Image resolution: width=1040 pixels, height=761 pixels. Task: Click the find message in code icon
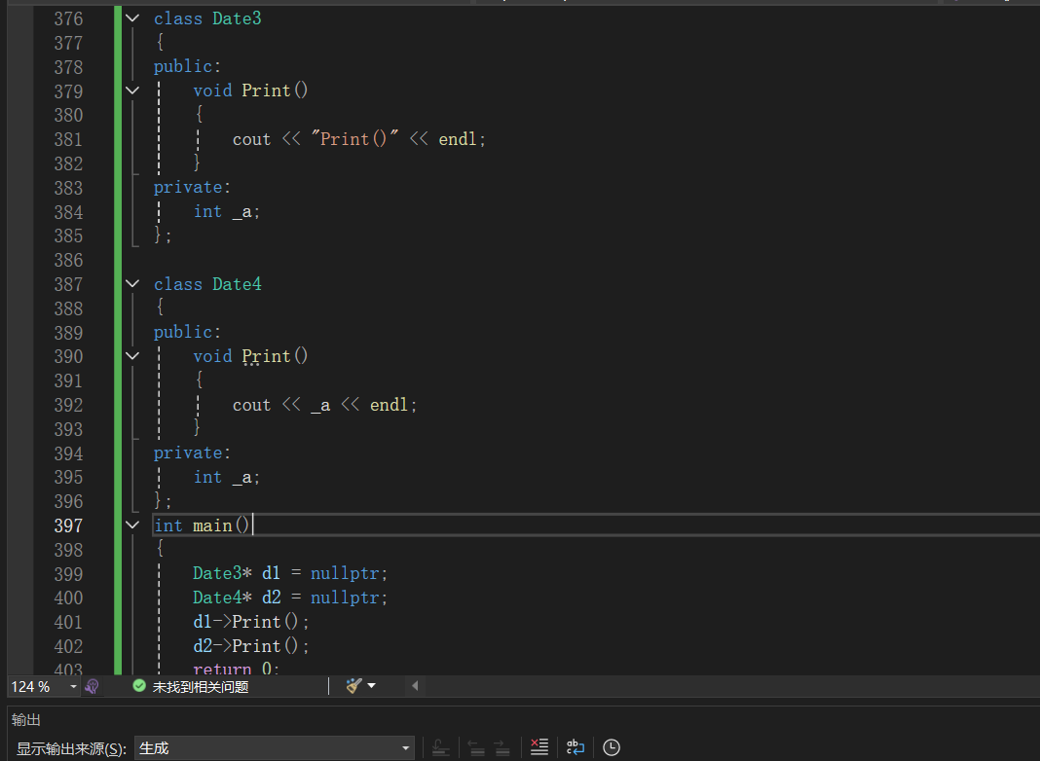point(440,747)
